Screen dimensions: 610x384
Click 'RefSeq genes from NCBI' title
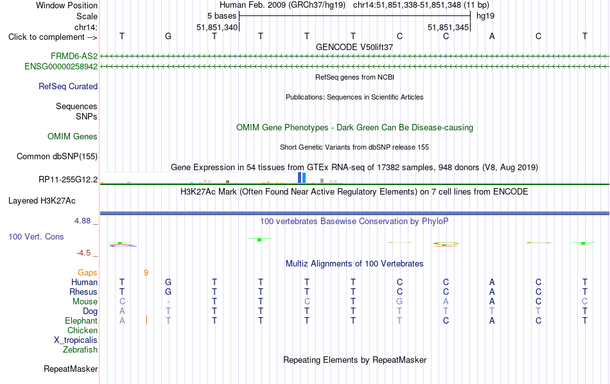click(355, 78)
